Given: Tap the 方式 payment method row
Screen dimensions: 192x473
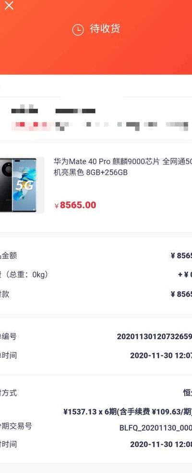Looking at the screenshot, I should [96, 393].
